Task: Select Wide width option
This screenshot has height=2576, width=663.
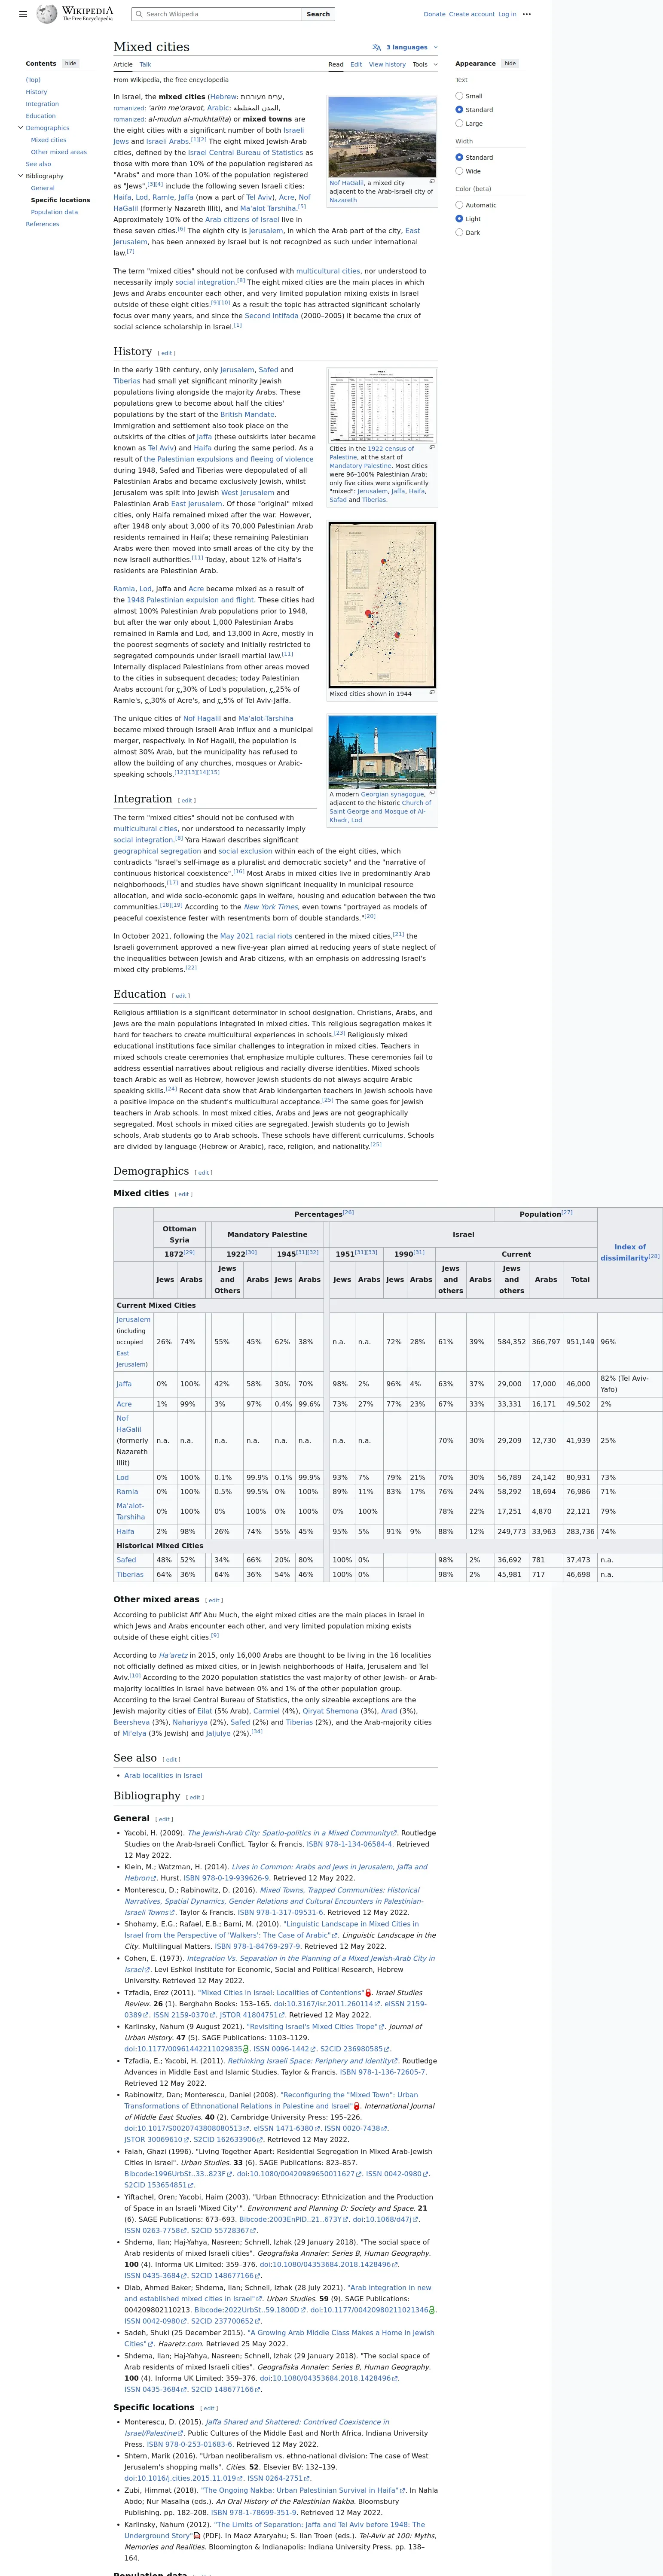Action: [x=460, y=171]
